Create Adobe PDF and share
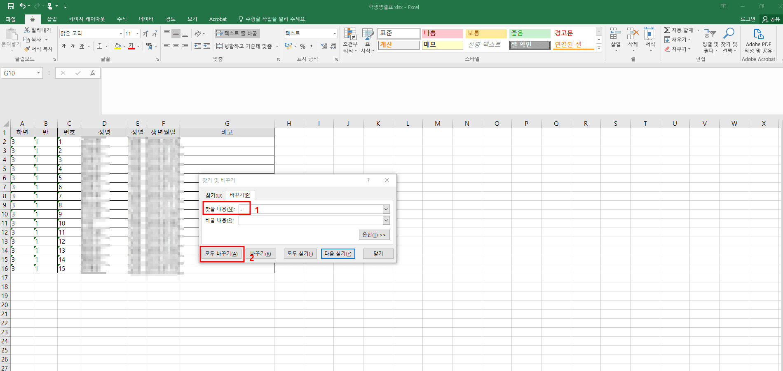The width and height of the screenshot is (783, 371). click(x=758, y=40)
